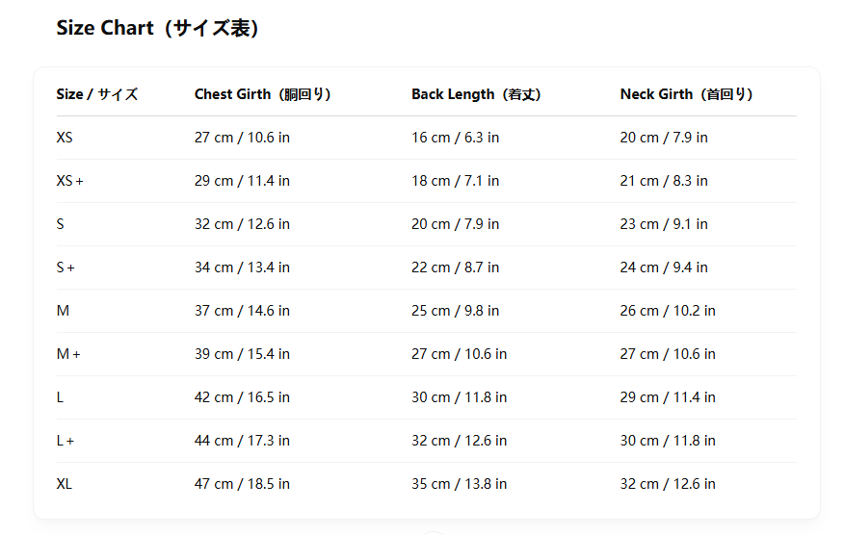Click the L + size label

coord(66,441)
